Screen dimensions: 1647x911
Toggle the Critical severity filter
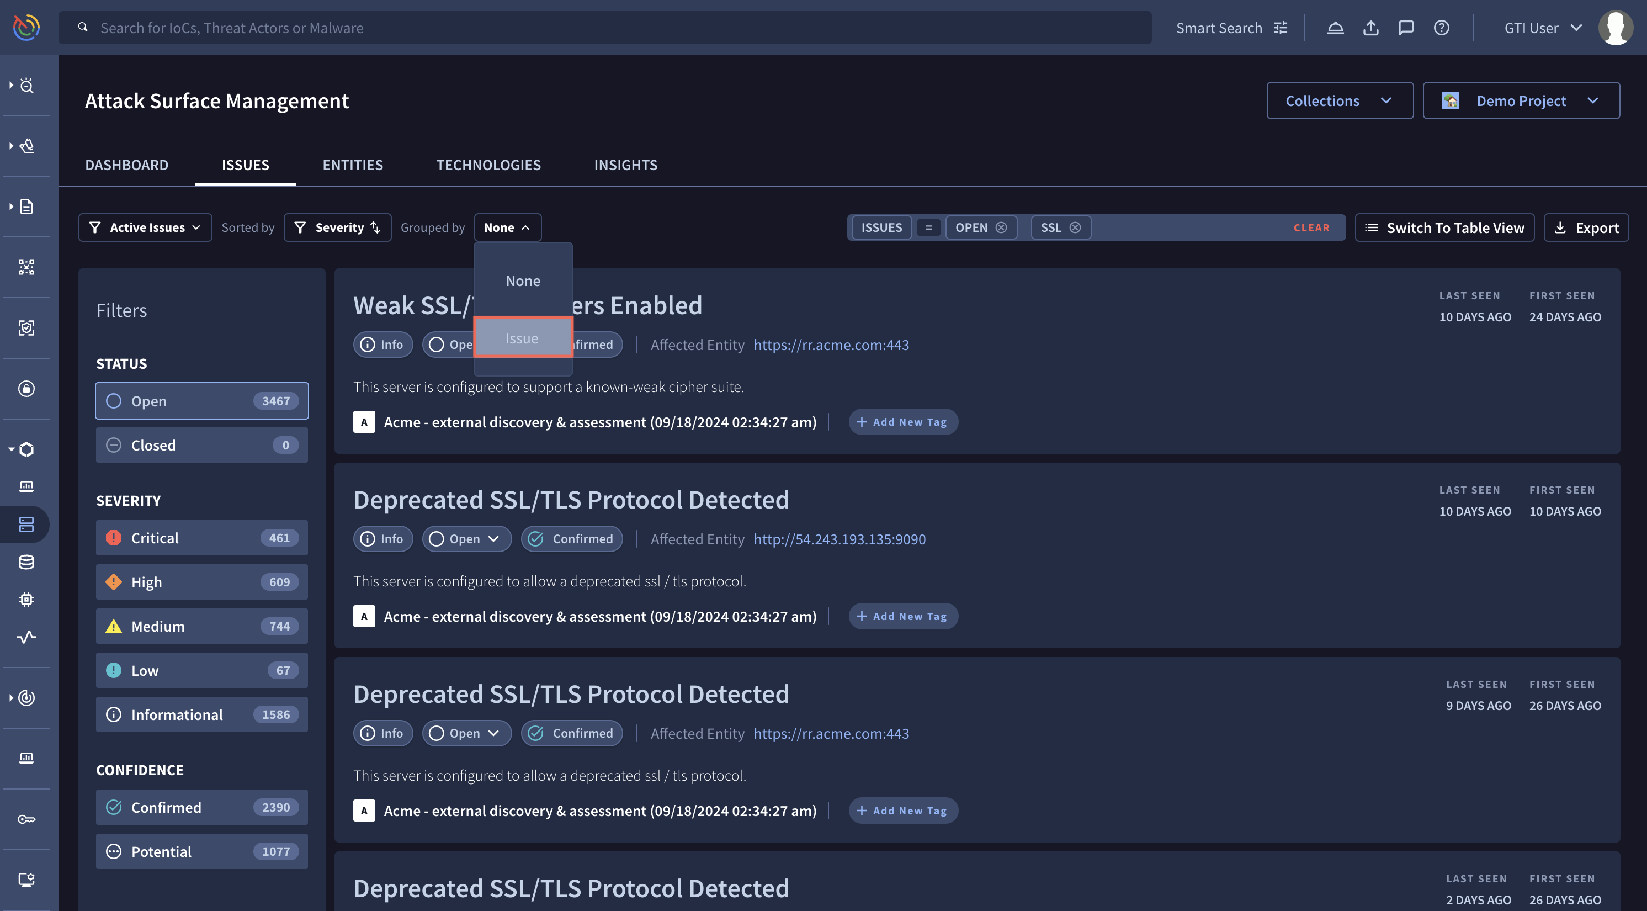click(201, 538)
